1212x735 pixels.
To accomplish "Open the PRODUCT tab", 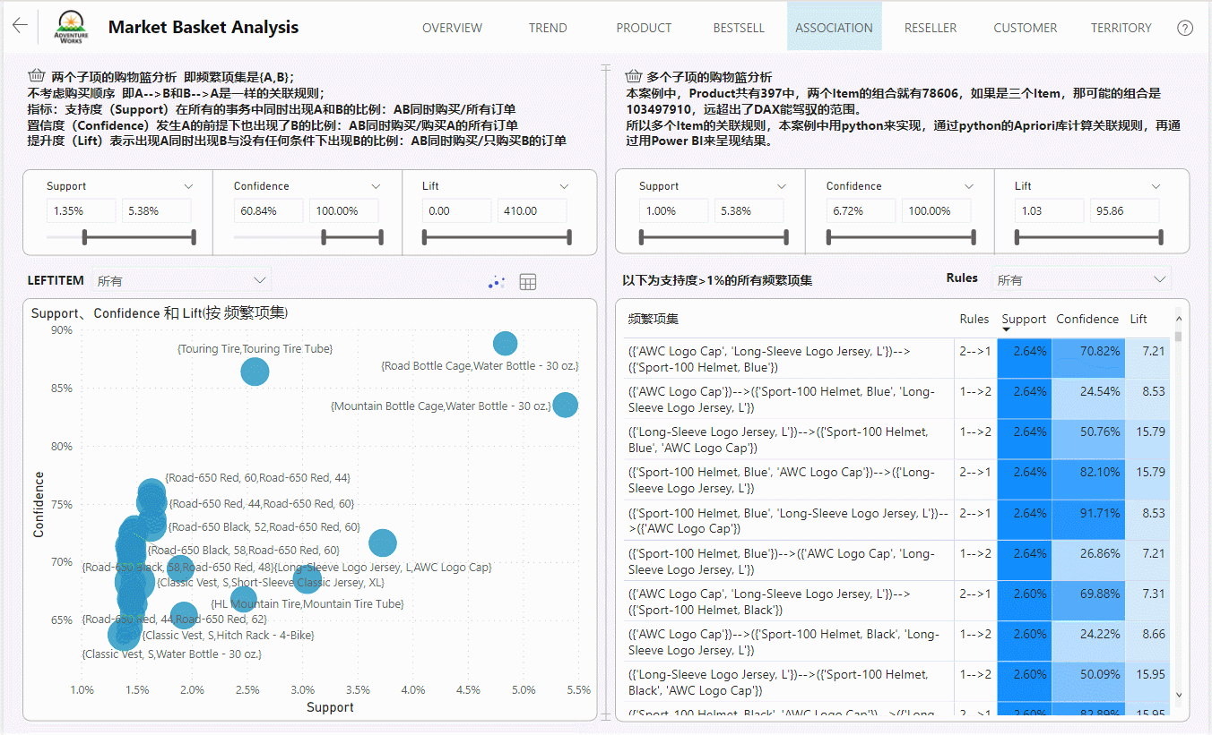I will (x=644, y=28).
